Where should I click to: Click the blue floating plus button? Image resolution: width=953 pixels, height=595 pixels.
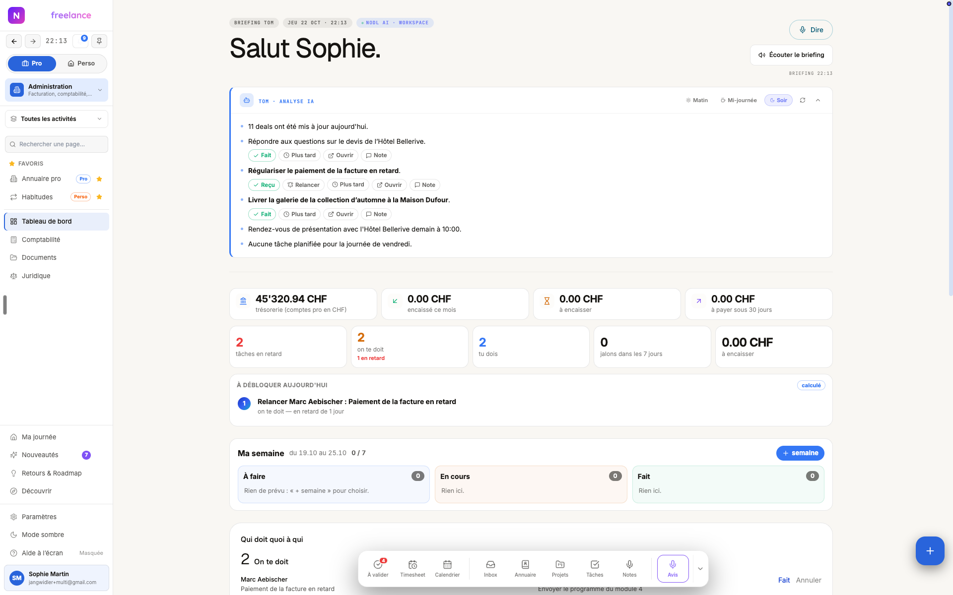930,550
